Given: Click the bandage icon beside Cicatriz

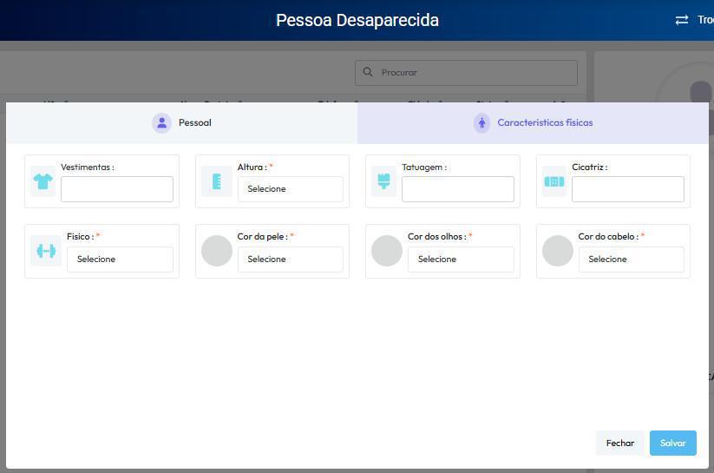Looking at the screenshot, I should click(554, 181).
